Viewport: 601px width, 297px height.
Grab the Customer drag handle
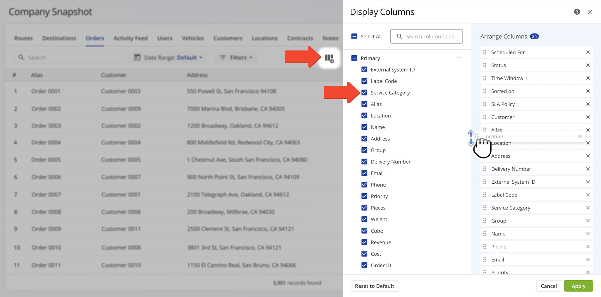pyautogui.click(x=485, y=117)
